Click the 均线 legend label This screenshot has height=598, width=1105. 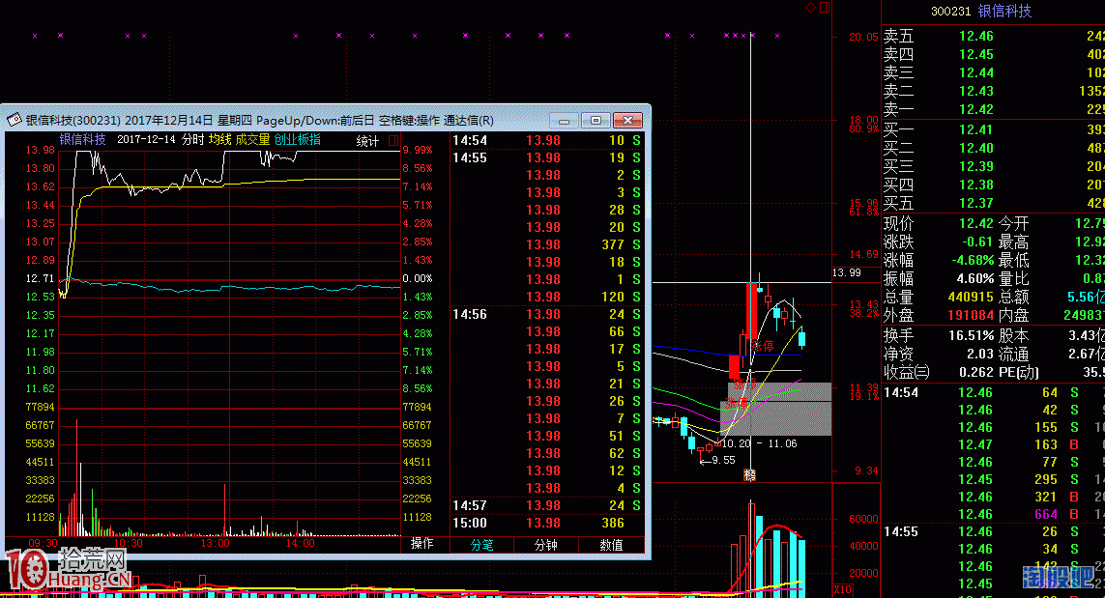tap(219, 139)
